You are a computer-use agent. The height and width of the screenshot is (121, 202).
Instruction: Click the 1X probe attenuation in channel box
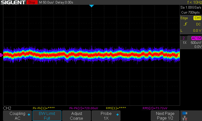click(x=185, y=43)
